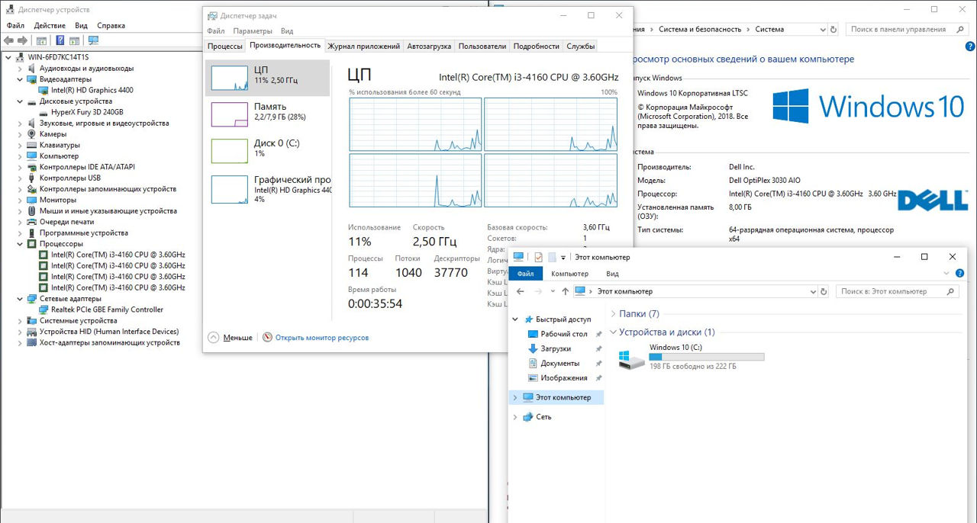
Task: Open the Действие menu in Device Manager
Action: [50, 25]
